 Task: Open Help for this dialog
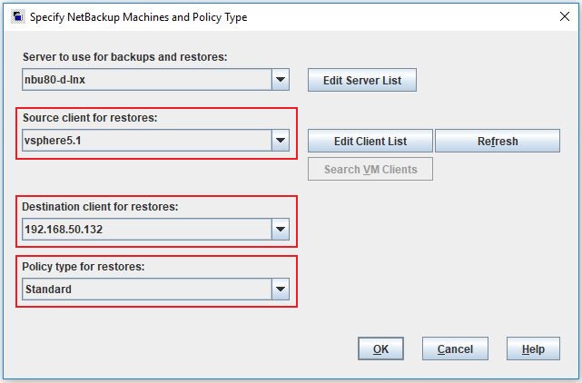[x=533, y=349]
